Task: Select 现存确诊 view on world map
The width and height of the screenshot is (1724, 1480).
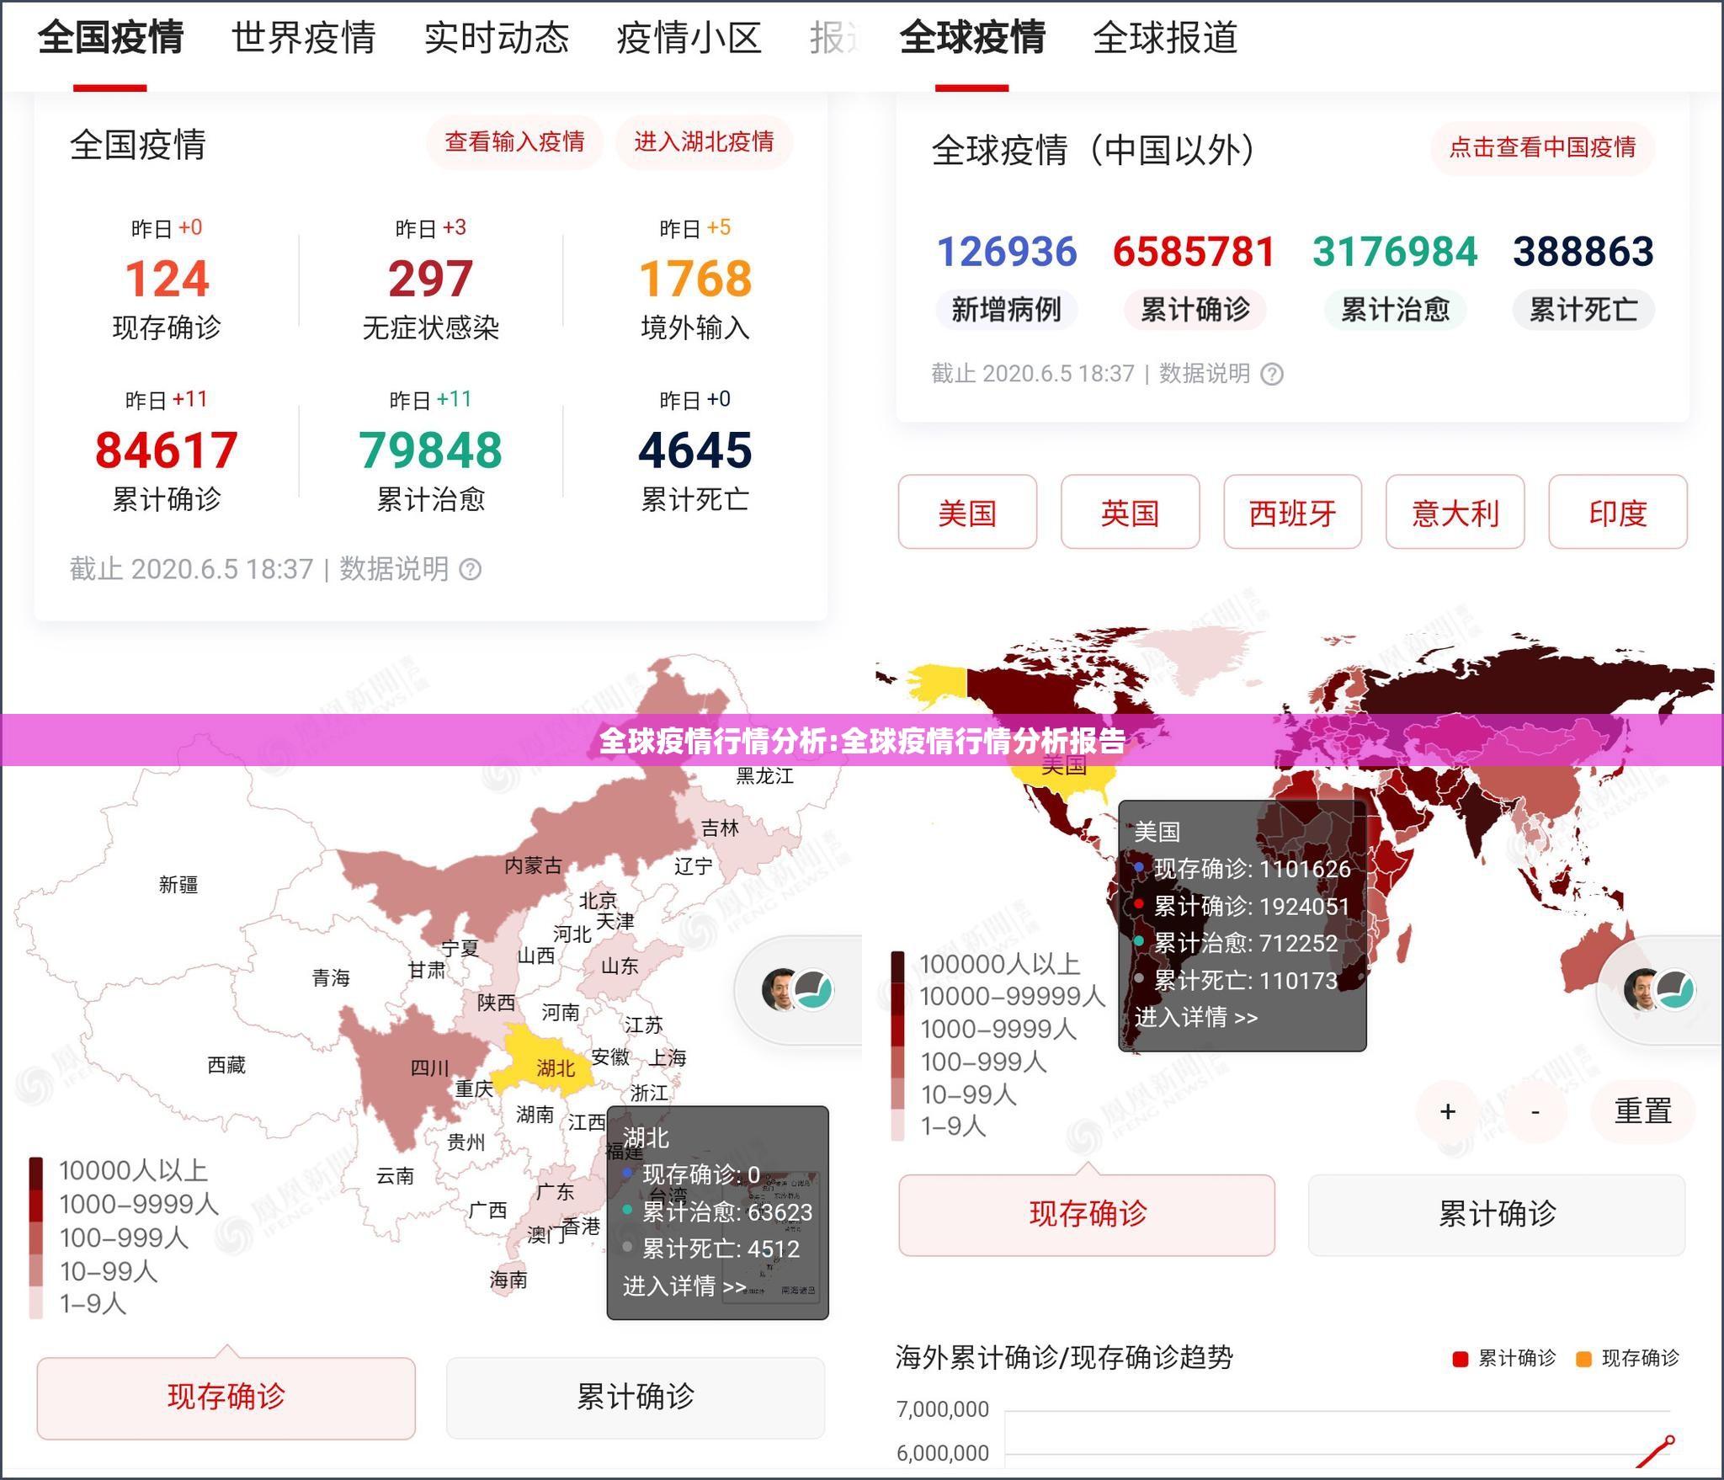Action: [1086, 1215]
